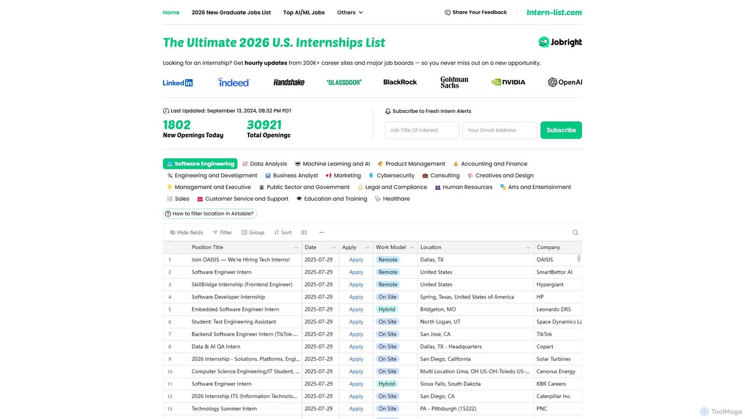Select the Arts and Entertainment category

[535, 187]
